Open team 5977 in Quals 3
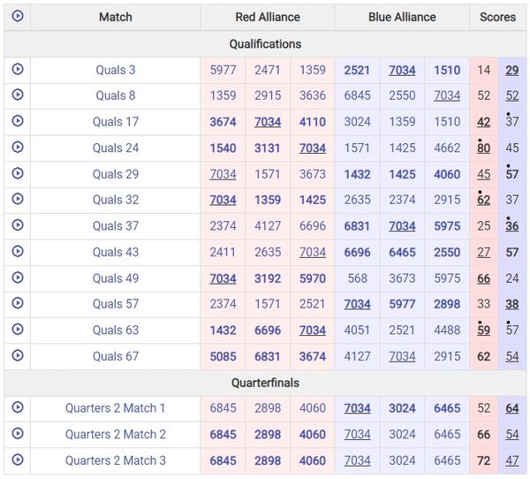Viewport: 530px width, 479px height. 223,71
